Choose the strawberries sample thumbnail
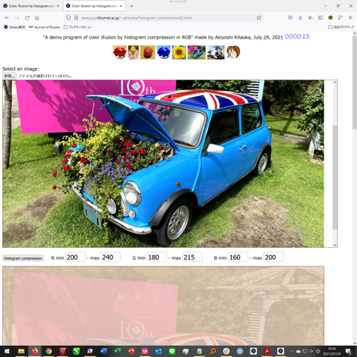 point(120,52)
